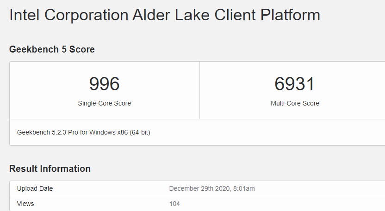The height and width of the screenshot is (211, 385).
Task: Click the Views row label
Action: point(25,204)
